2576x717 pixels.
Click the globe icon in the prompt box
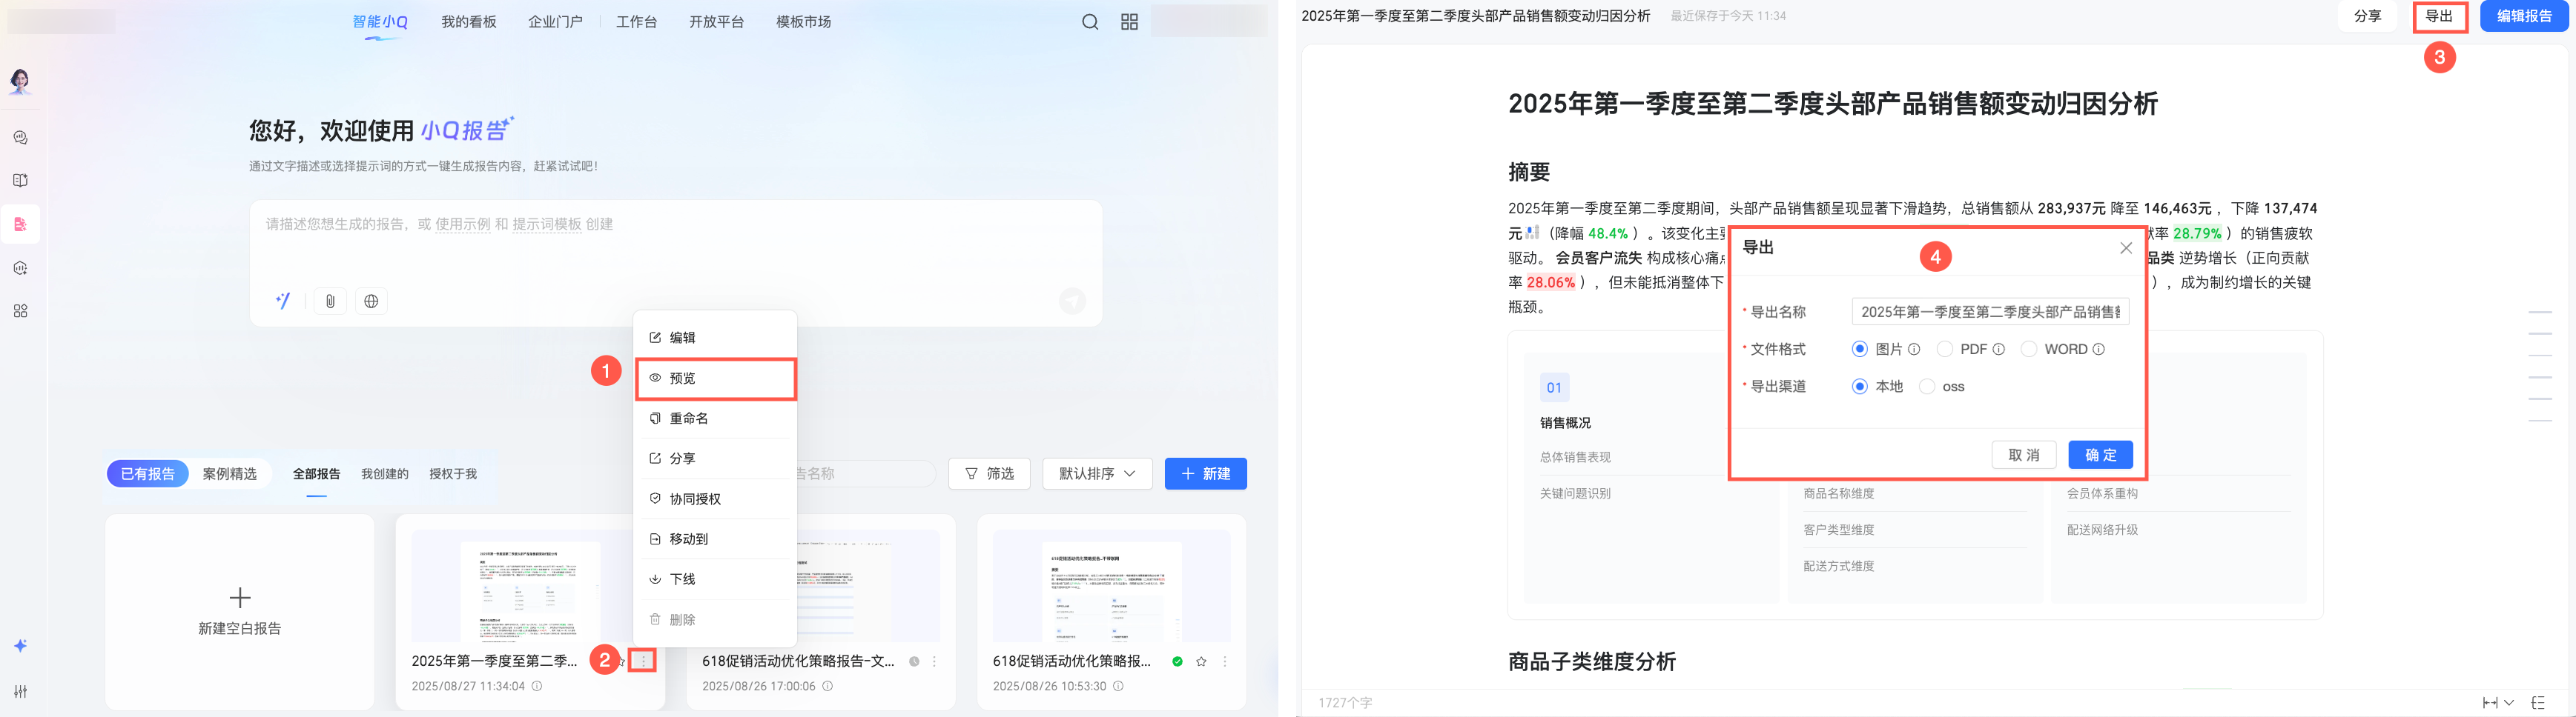(371, 301)
